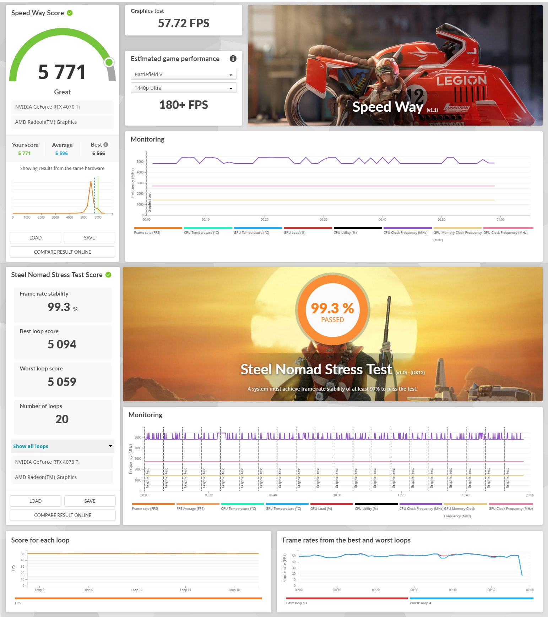Viewport: 548px width, 617px height.
Task: Click the green checkmark beside Steel Nomad Stress Test Score
Action: 108,275
